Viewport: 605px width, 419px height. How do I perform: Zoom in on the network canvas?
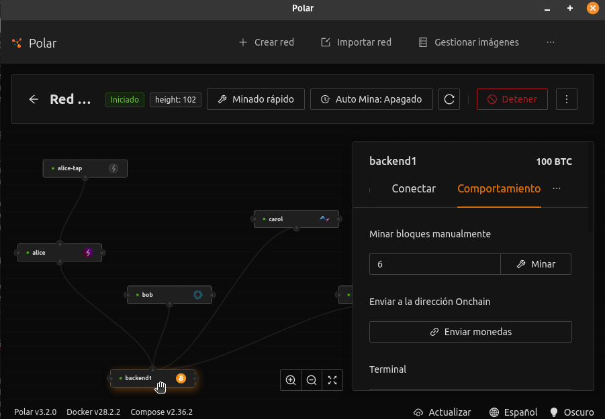point(291,380)
